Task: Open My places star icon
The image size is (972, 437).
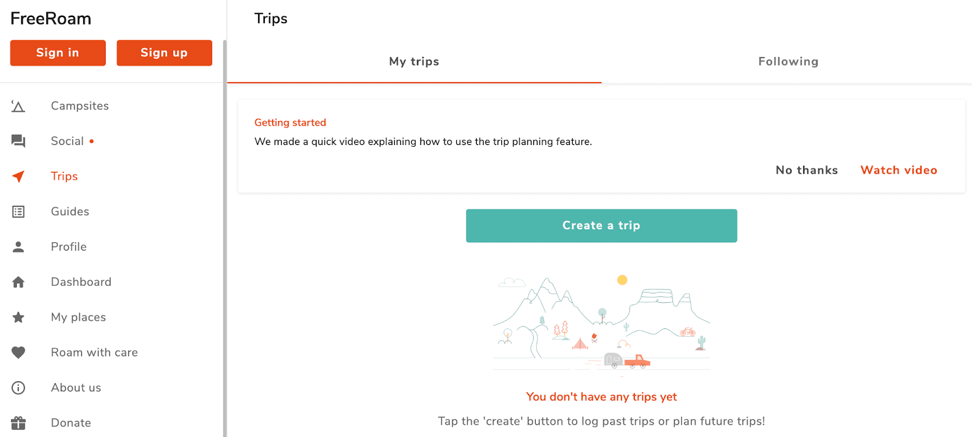Action: point(18,317)
